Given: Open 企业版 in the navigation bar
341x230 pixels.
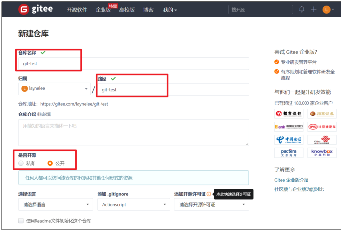Looking at the screenshot, I should 103,10.
